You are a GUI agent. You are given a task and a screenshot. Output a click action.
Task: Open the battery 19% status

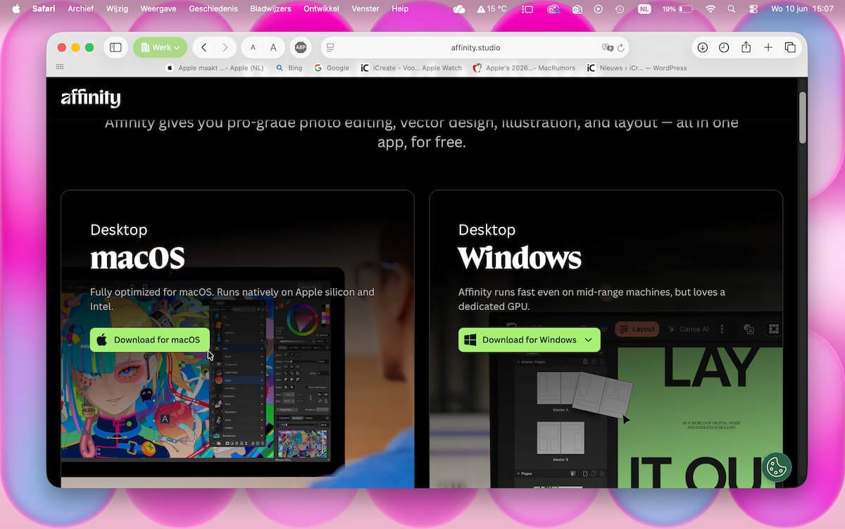(677, 8)
